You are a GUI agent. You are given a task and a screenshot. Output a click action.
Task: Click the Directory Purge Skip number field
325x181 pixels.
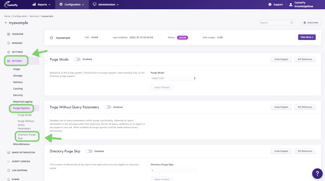(174, 170)
